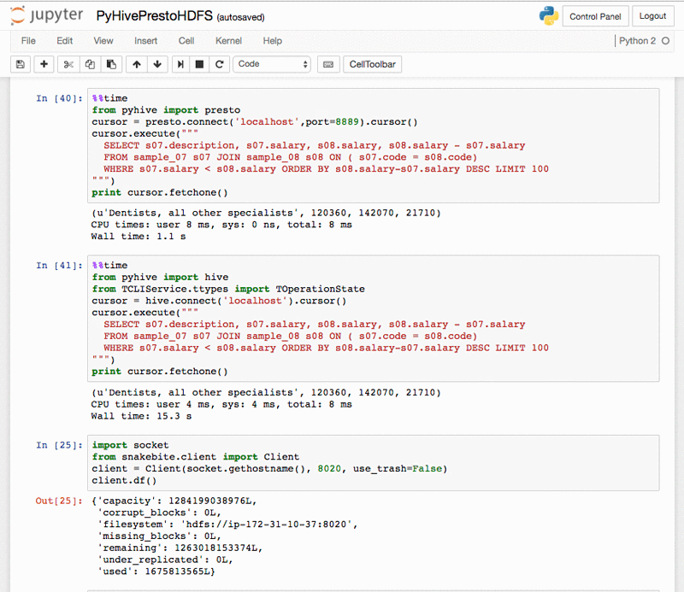Viewport: 684px width, 592px height.
Task: Open the cell type dropdown showing Code
Action: tap(274, 64)
